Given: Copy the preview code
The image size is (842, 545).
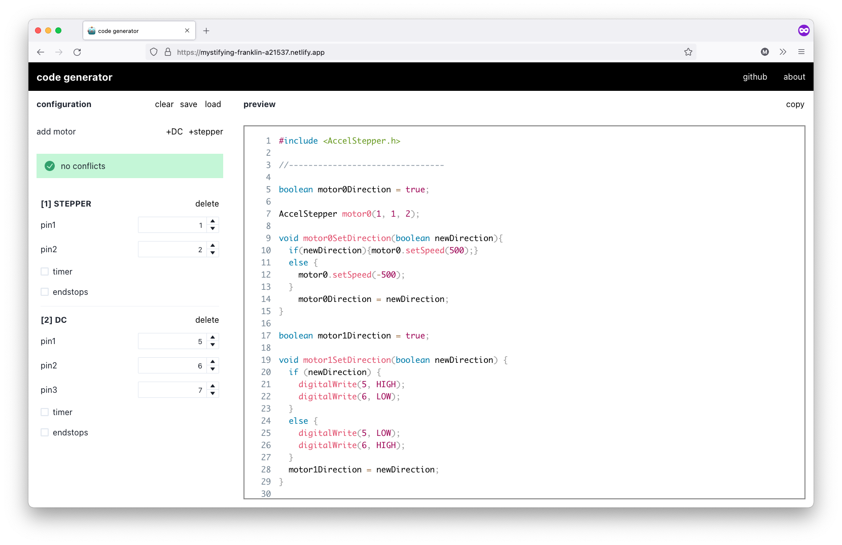Looking at the screenshot, I should click(x=795, y=104).
